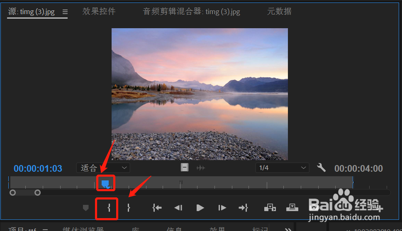Click the Drag Video Only filmstrip icon
Image resolution: width=402 pixels, height=231 pixels.
(185, 168)
